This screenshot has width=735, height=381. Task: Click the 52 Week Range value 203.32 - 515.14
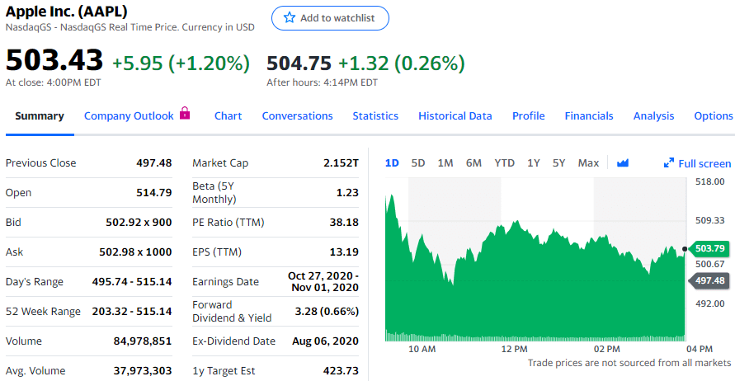point(132,312)
